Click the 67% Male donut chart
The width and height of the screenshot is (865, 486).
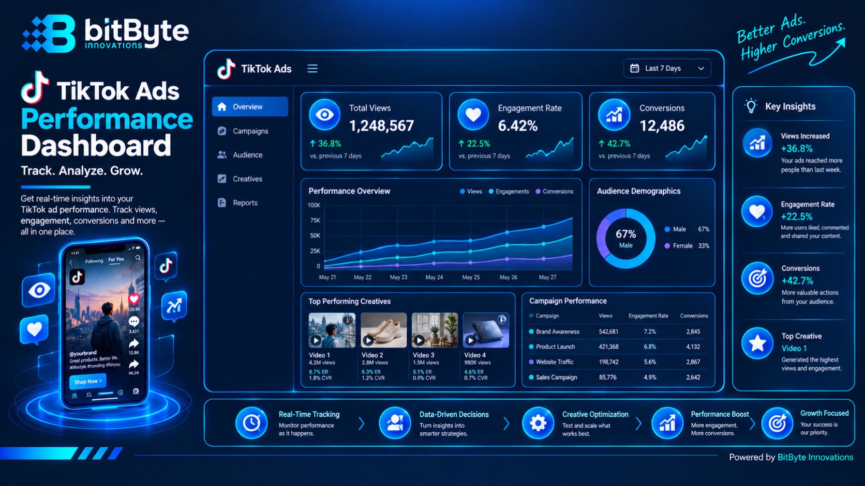click(x=626, y=239)
